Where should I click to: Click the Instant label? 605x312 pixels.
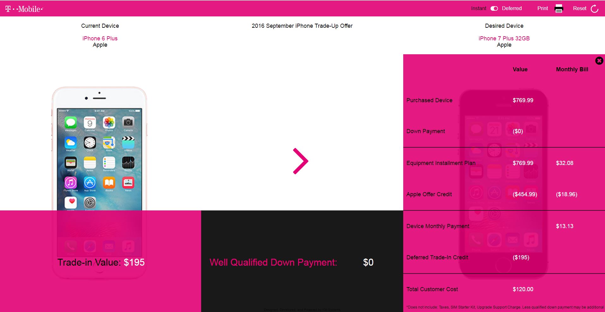(x=478, y=9)
